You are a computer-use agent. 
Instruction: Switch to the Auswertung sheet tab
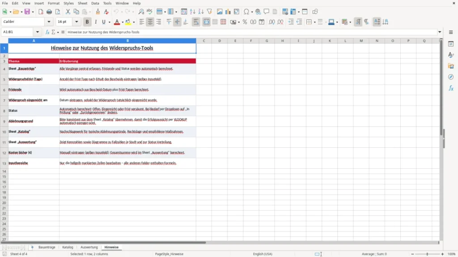click(x=89, y=247)
